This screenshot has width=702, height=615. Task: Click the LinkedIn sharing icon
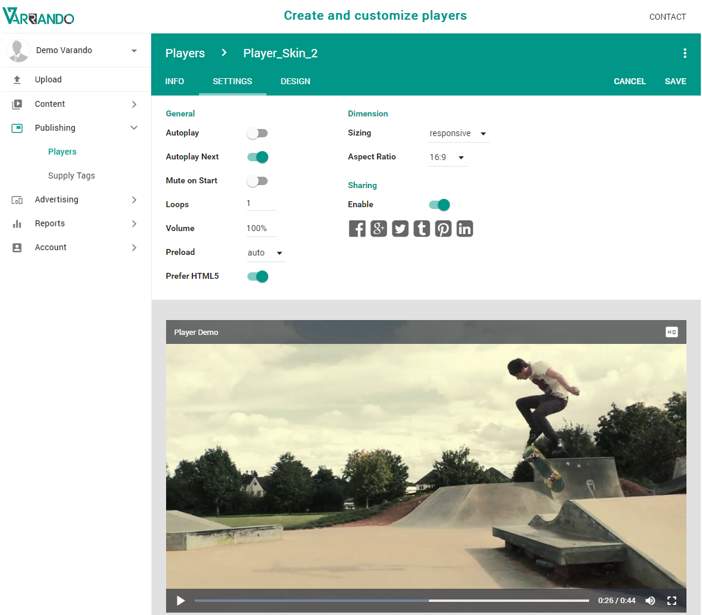(x=464, y=228)
